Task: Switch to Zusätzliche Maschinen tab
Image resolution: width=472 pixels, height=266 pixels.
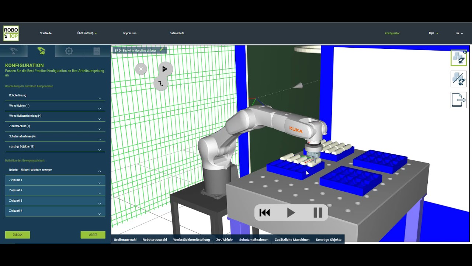Action: coord(292,240)
